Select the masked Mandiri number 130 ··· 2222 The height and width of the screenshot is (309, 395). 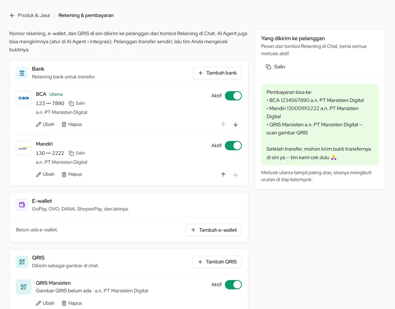[50, 153]
